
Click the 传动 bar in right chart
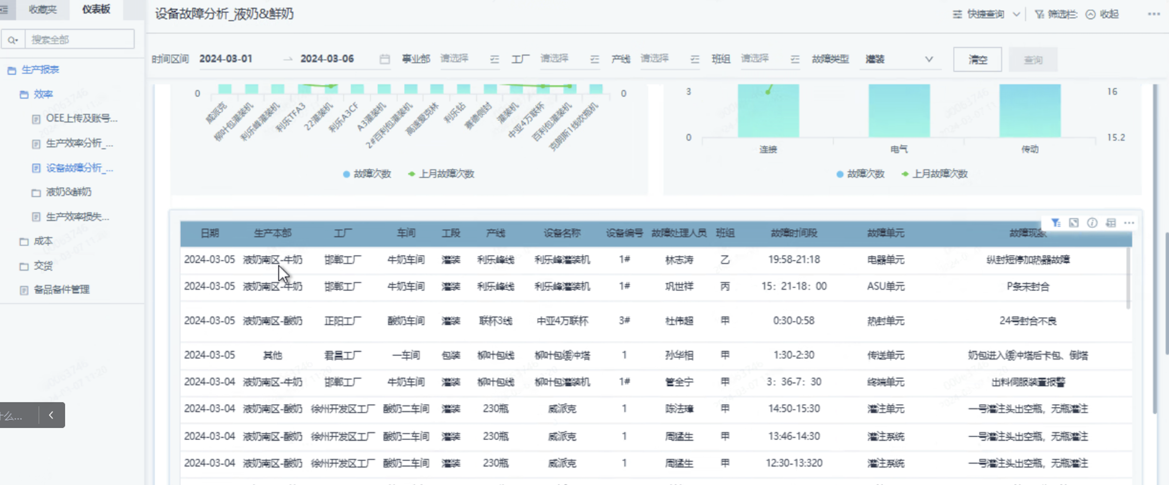[x=1029, y=111]
